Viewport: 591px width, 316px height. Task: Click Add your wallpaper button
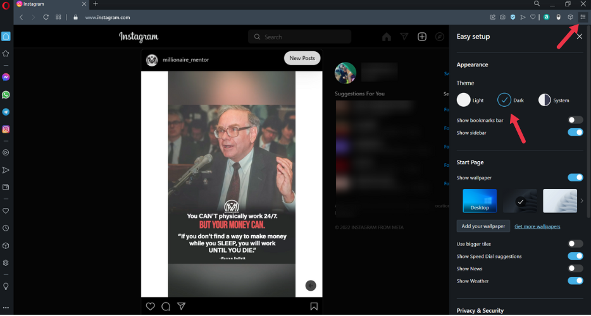483,226
